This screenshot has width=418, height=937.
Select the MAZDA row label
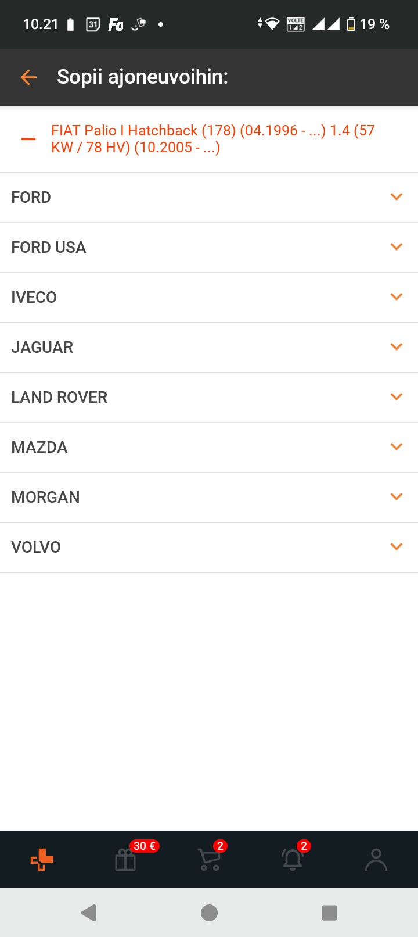[x=39, y=448]
